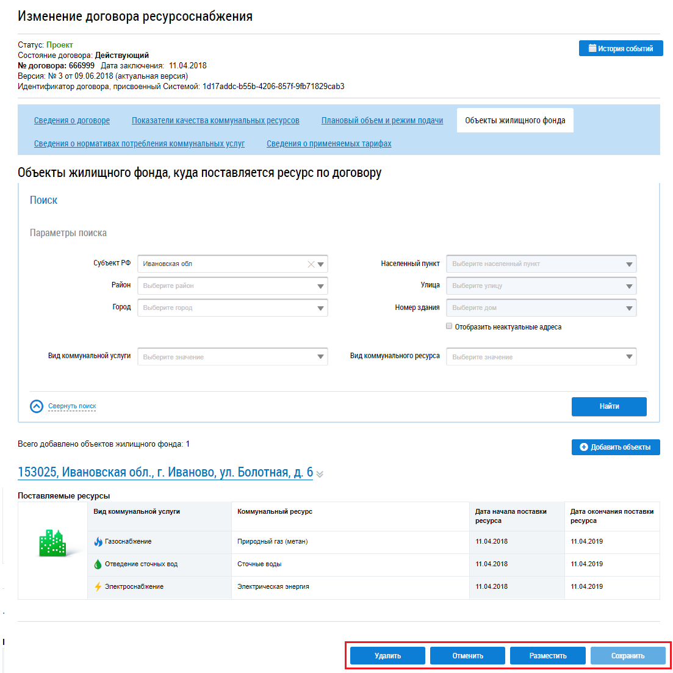
Task: Open the Субъект РФ dropdown arrow
Action: [320, 264]
